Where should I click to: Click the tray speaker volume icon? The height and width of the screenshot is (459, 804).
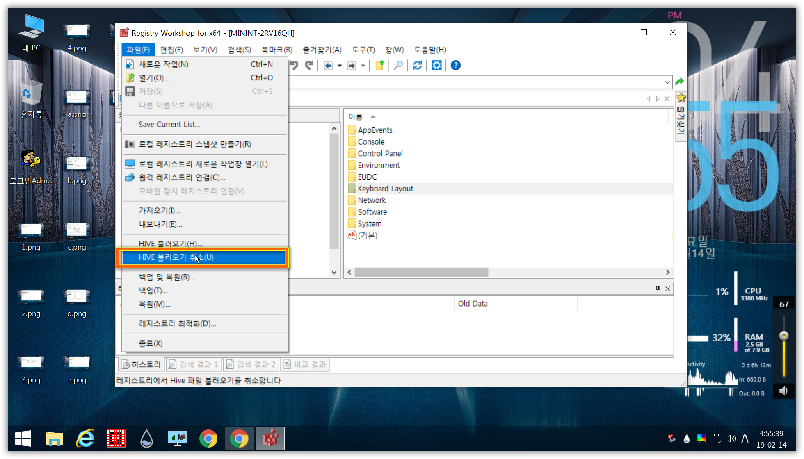coord(731,439)
